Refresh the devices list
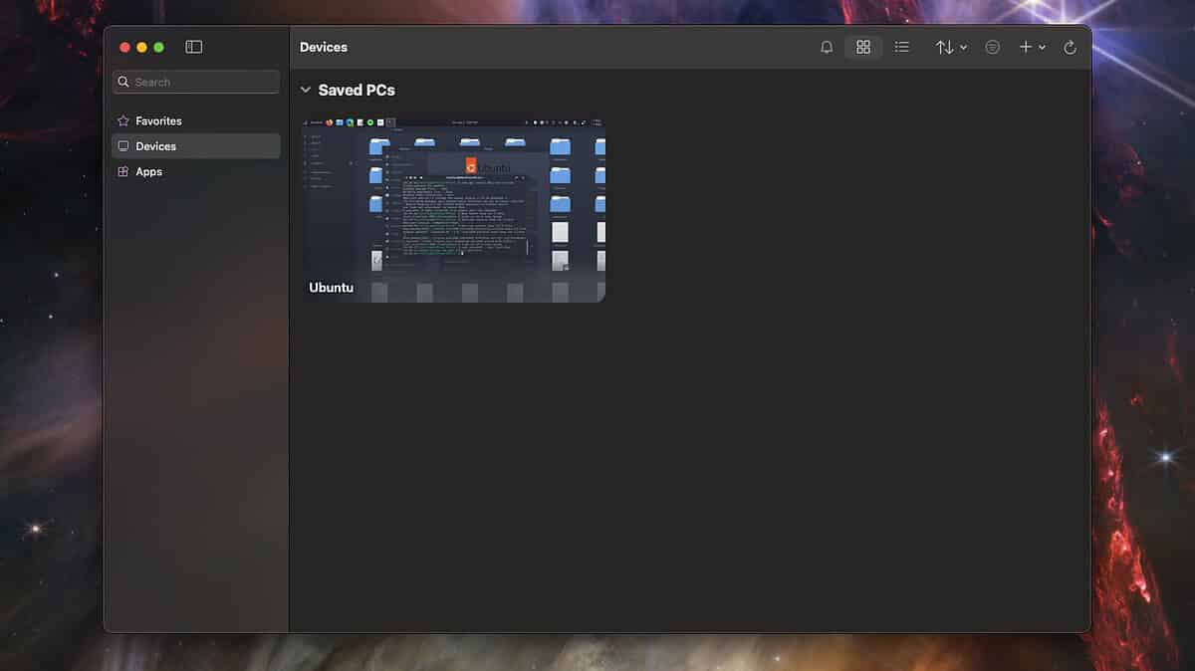Image resolution: width=1195 pixels, height=671 pixels. pos(1071,47)
